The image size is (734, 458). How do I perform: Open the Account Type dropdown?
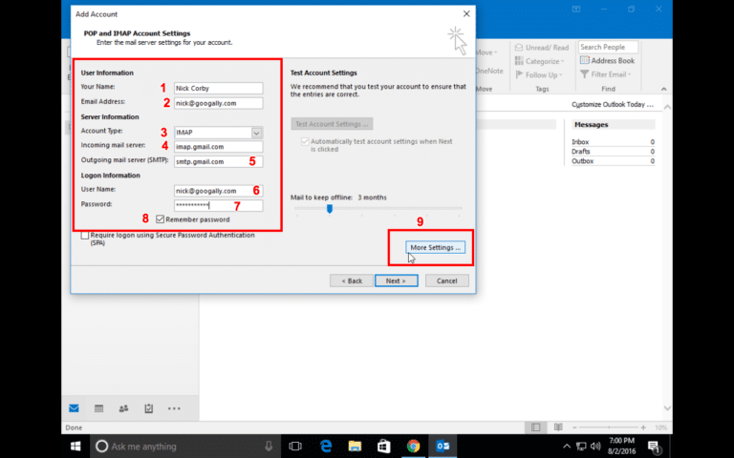[x=256, y=133]
